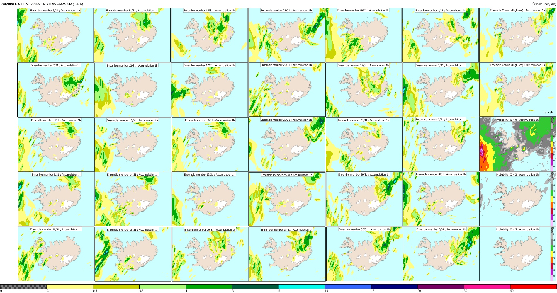Open the Ensemble member 29/31 map

364,199
